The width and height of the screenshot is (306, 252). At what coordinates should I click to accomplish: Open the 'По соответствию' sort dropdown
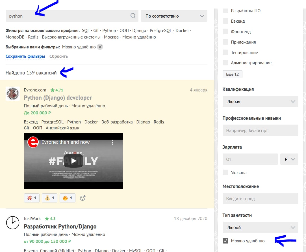(x=174, y=16)
